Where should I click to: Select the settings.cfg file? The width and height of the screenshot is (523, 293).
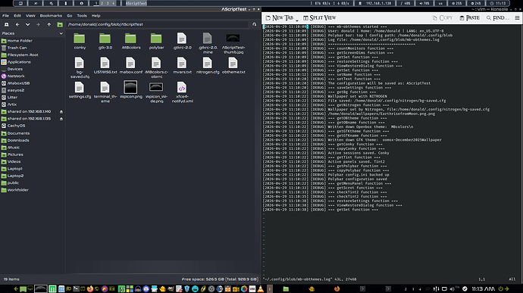80,90
